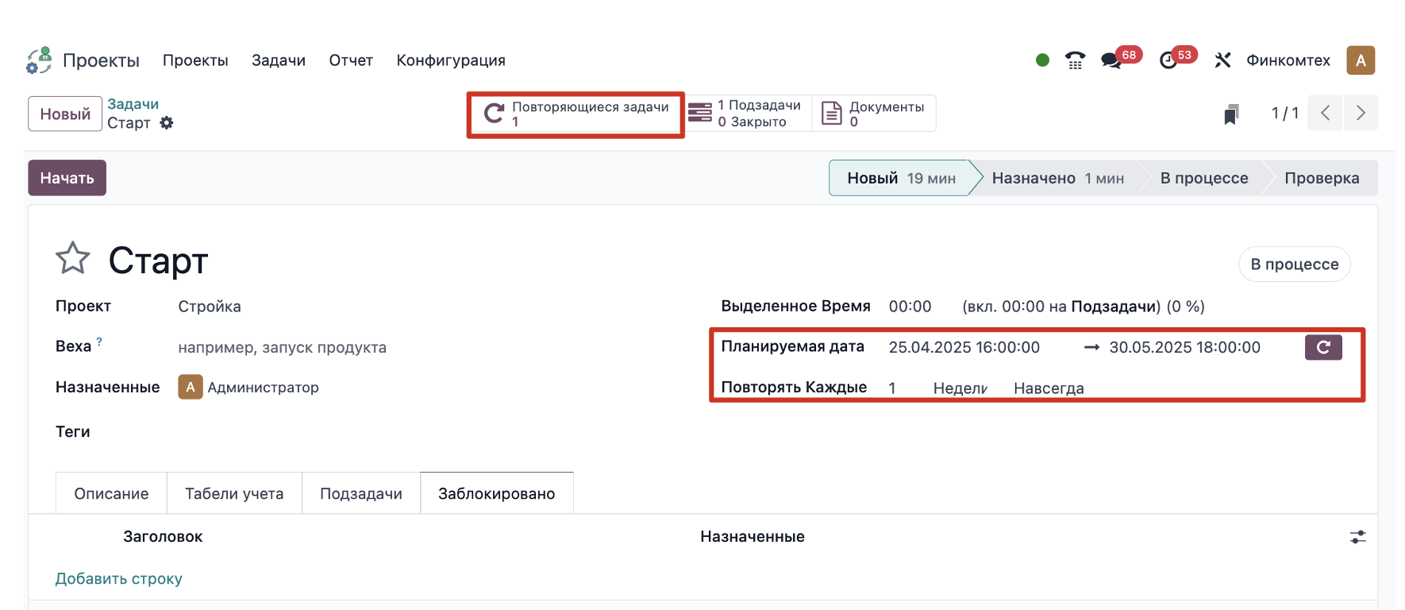Open the Документы smart button
This screenshot has height=610, width=1405.
874,114
